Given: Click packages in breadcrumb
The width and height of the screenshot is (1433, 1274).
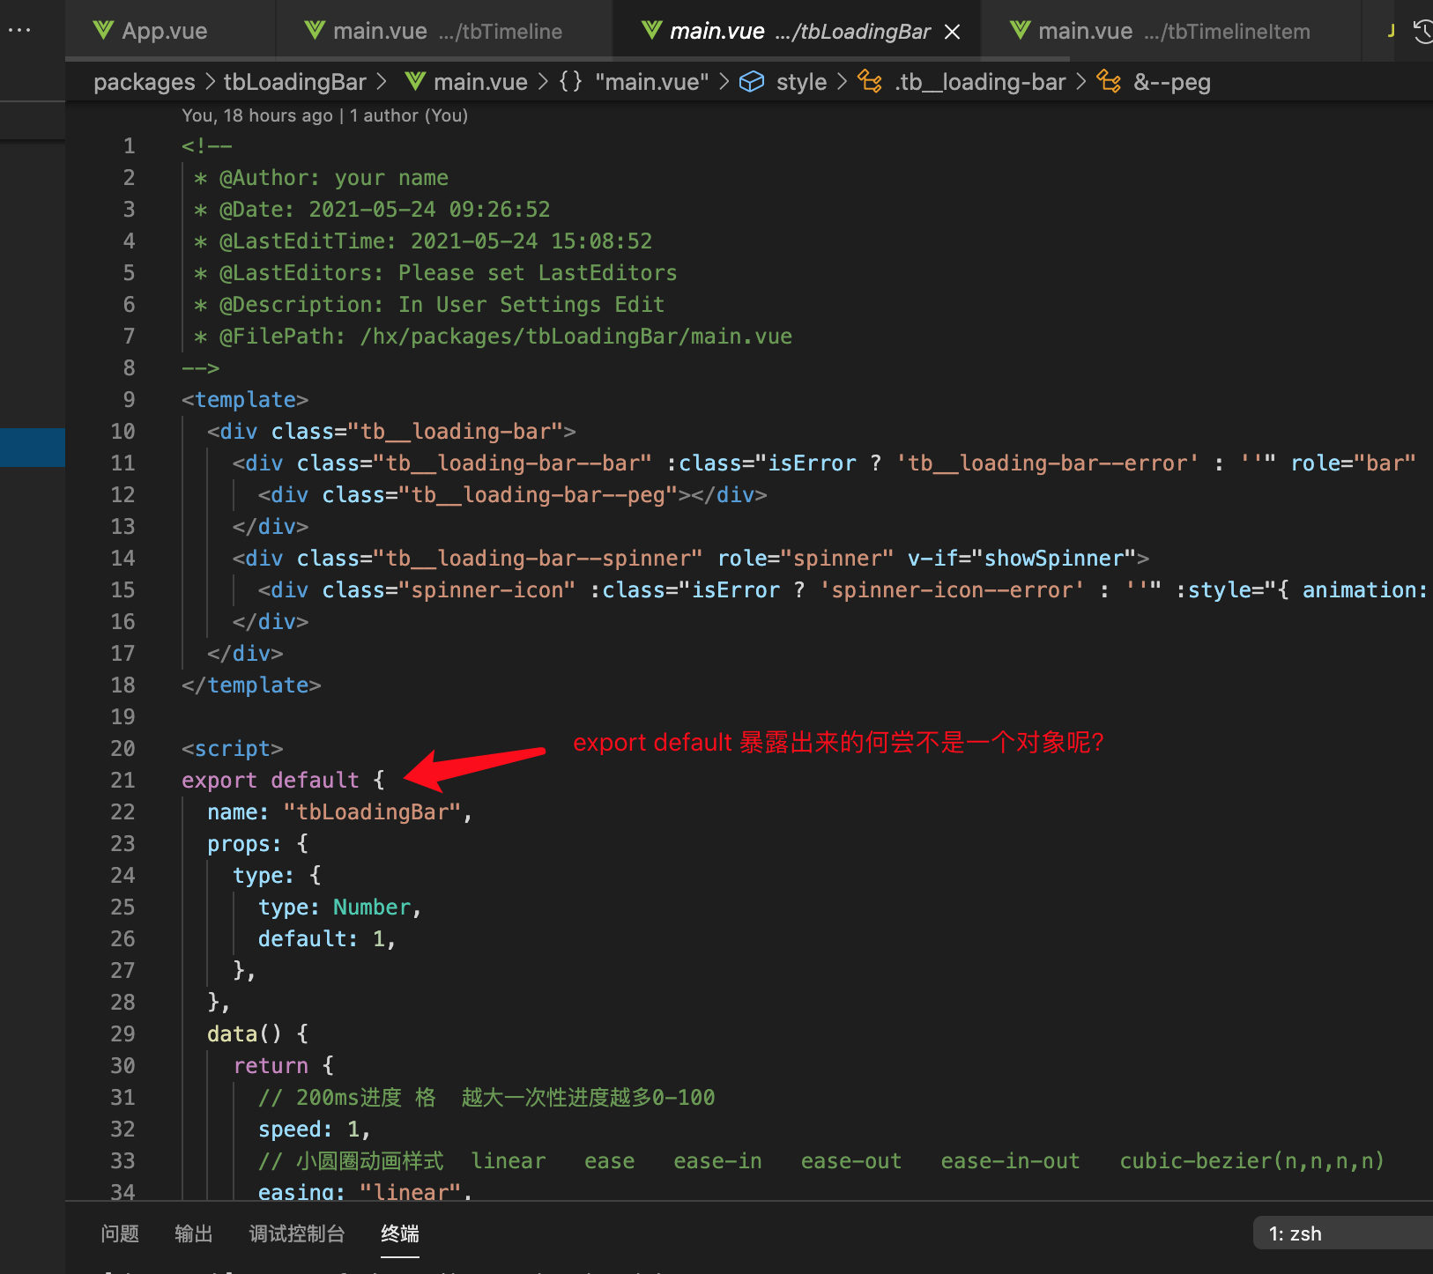Looking at the screenshot, I should pyautogui.click(x=145, y=82).
